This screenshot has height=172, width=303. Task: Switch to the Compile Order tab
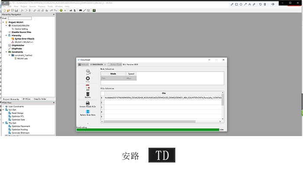tap(40, 99)
